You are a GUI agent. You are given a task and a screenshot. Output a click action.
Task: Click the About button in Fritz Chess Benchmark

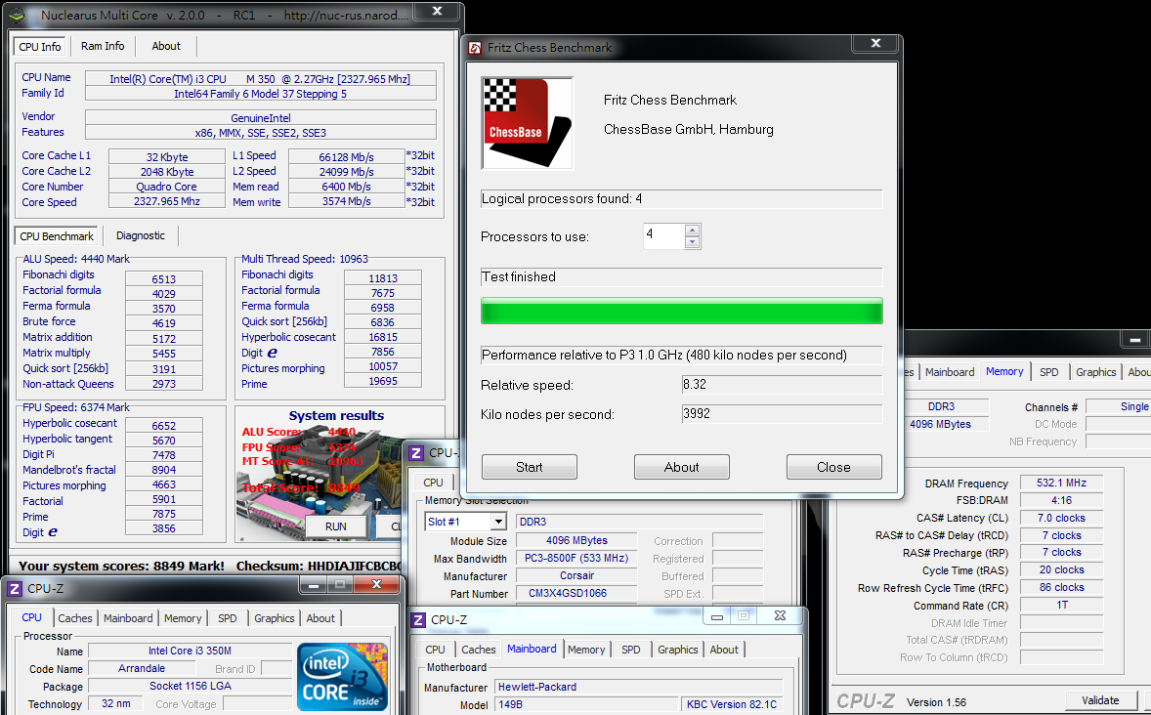point(682,467)
